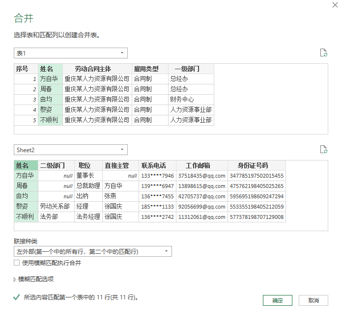The width and height of the screenshot is (343, 321).
Task: Click the phone 185****1133 cell
Action: point(158,206)
